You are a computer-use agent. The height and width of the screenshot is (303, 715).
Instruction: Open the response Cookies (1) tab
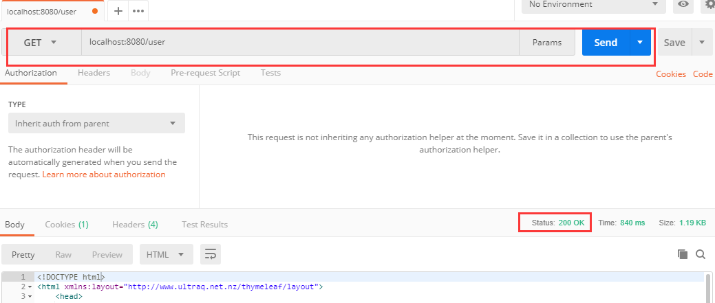click(67, 224)
